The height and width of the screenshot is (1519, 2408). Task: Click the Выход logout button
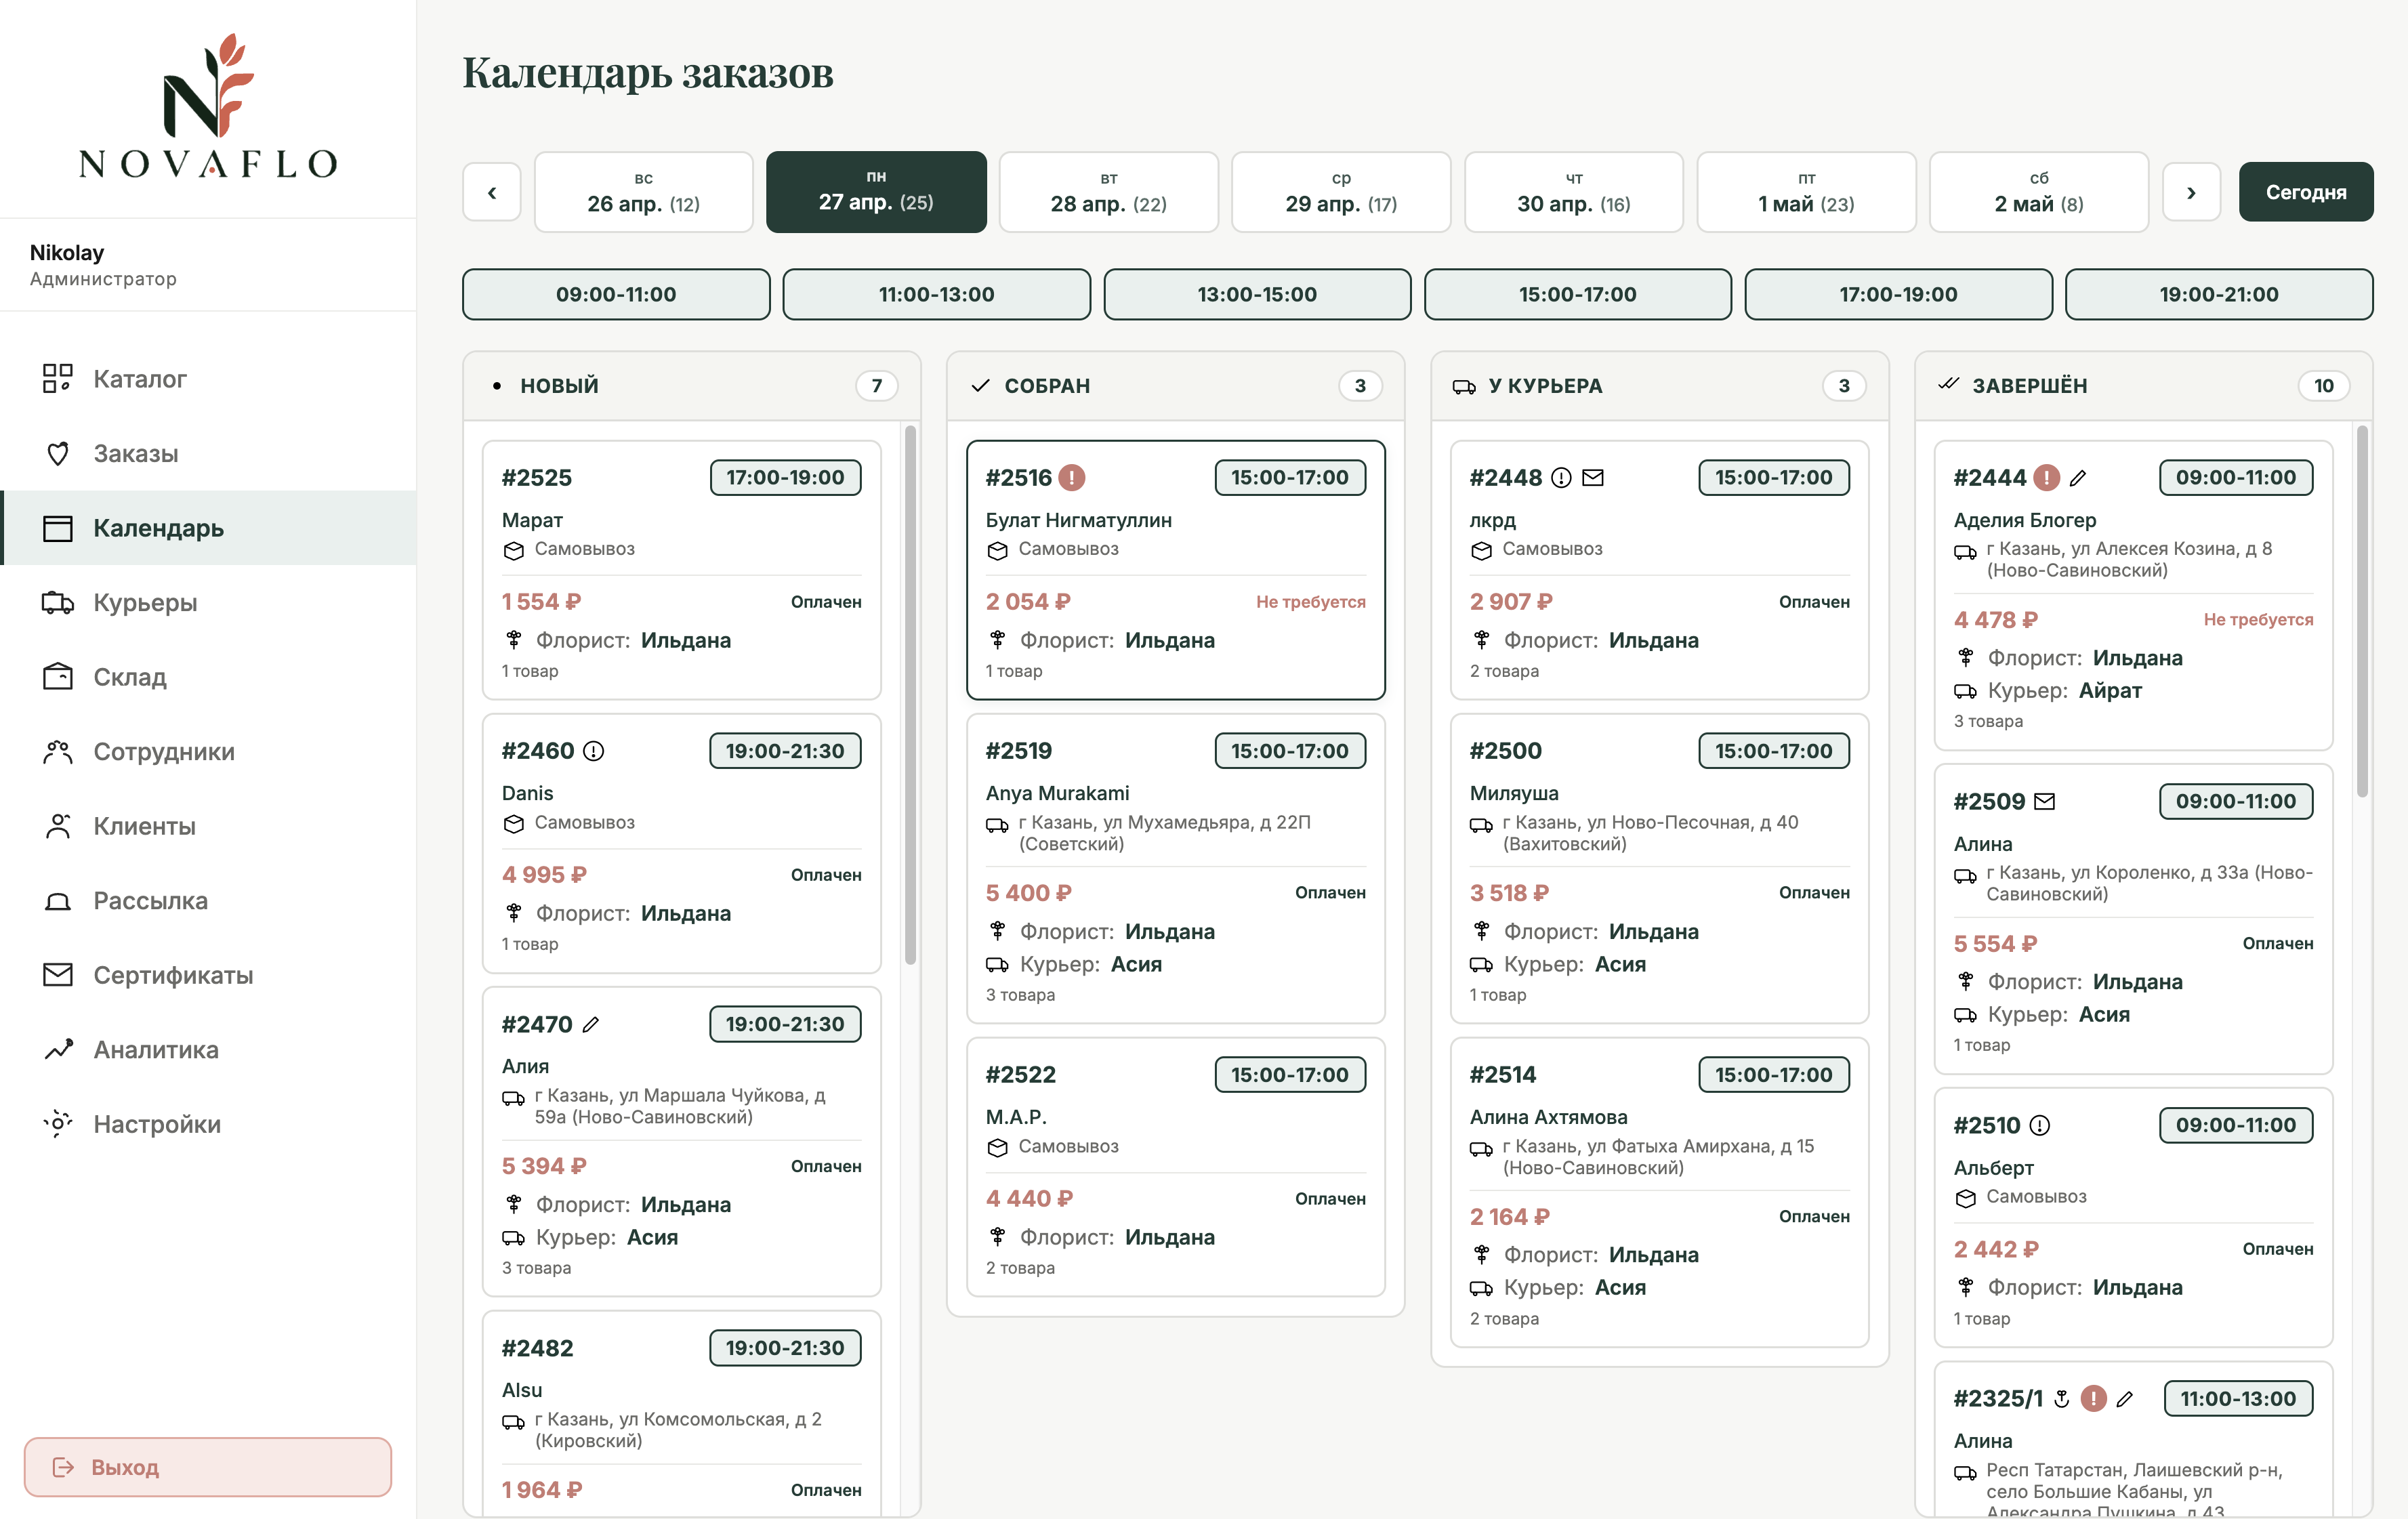tap(208, 1466)
